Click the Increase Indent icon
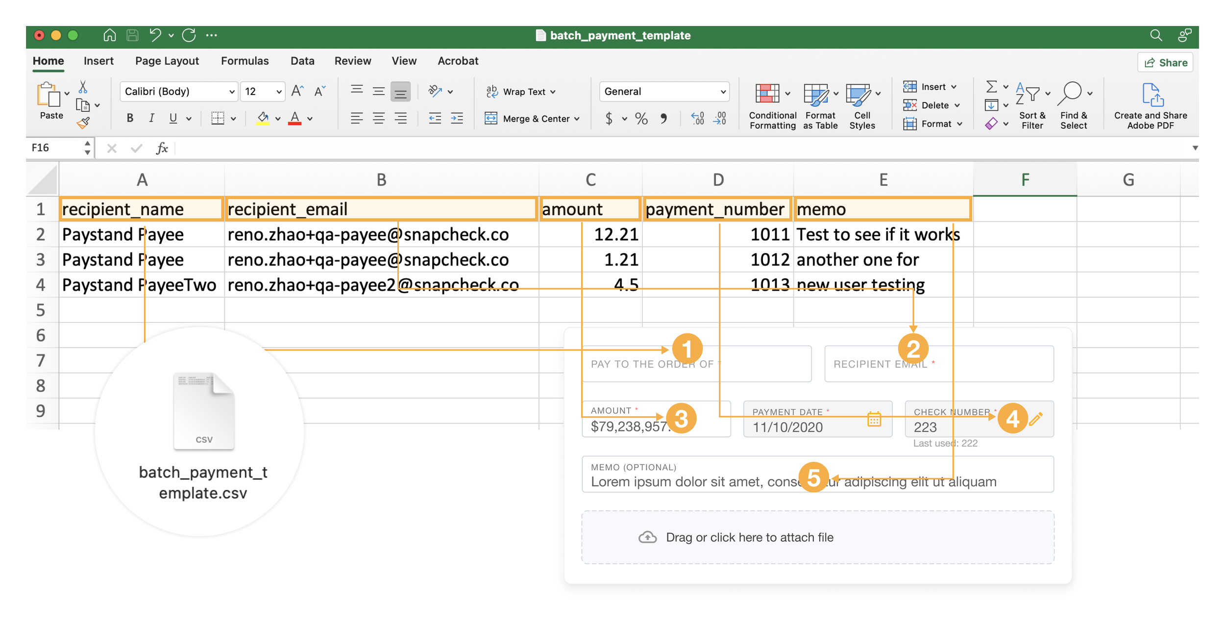Image resolution: width=1225 pixels, height=628 pixels. (457, 118)
